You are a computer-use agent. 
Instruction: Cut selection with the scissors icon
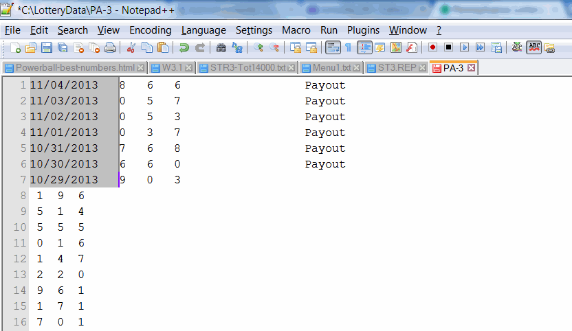coord(131,48)
